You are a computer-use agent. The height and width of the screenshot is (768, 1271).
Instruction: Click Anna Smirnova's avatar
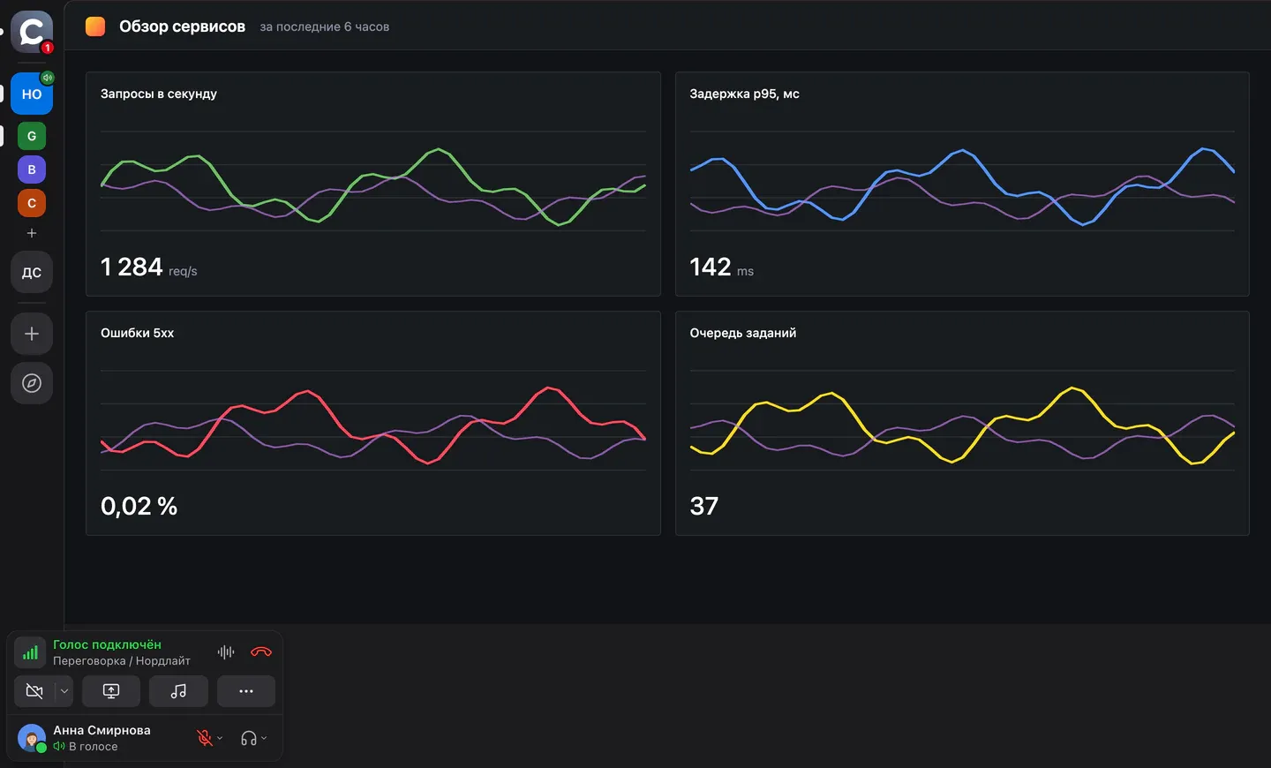pyautogui.click(x=32, y=738)
